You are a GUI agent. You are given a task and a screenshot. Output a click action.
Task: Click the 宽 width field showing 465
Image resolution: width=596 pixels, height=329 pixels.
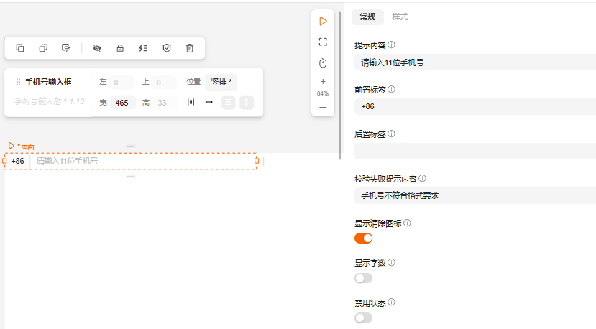[123, 103]
